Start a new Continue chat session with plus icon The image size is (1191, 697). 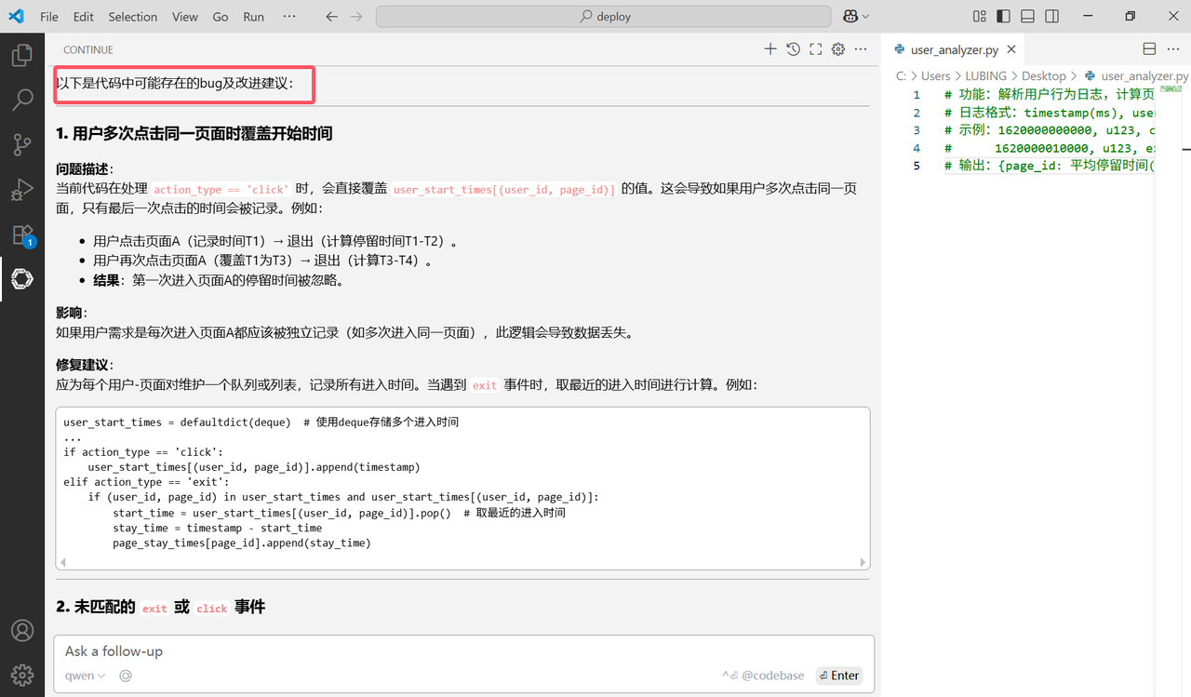pyautogui.click(x=770, y=49)
